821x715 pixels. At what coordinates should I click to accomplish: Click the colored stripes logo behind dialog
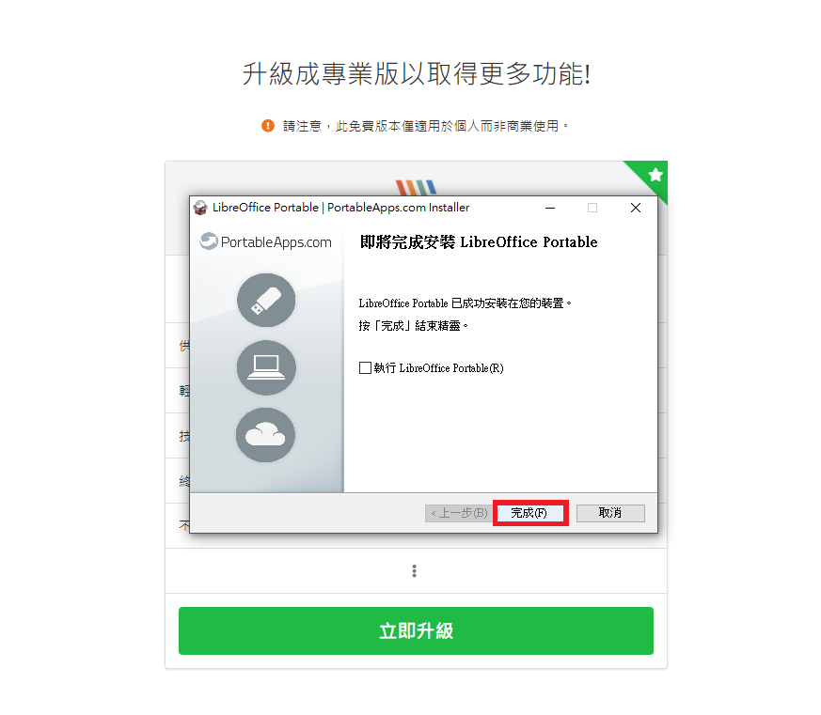point(417,187)
